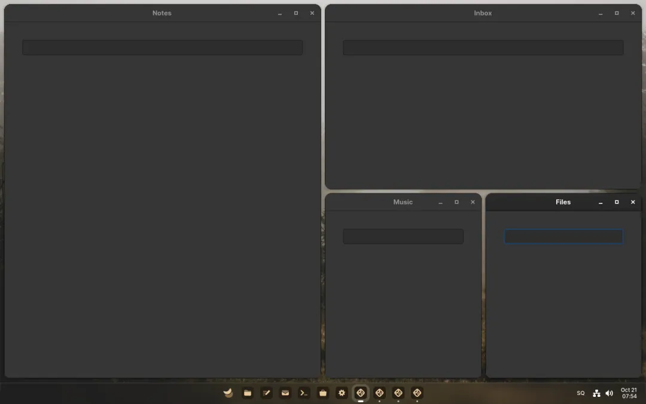Screen dimensions: 646x404
Task: Maximize the Files window
Action: pyautogui.click(x=617, y=202)
